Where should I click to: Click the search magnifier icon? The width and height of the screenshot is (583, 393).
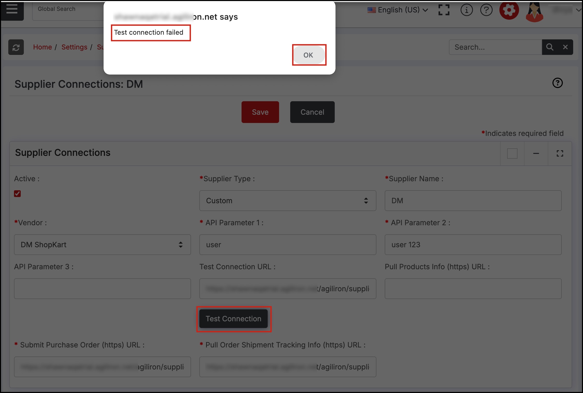click(550, 47)
